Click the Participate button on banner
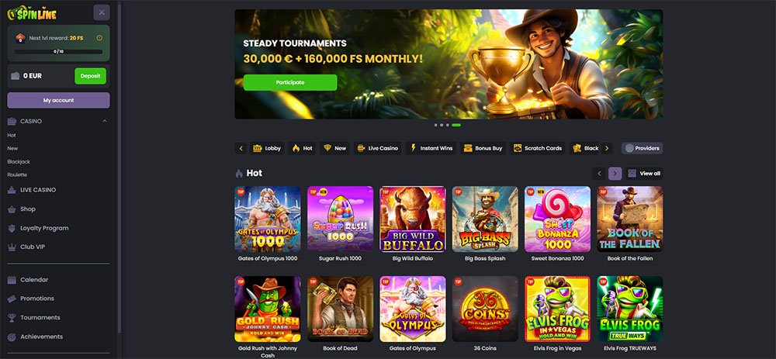 tap(290, 83)
